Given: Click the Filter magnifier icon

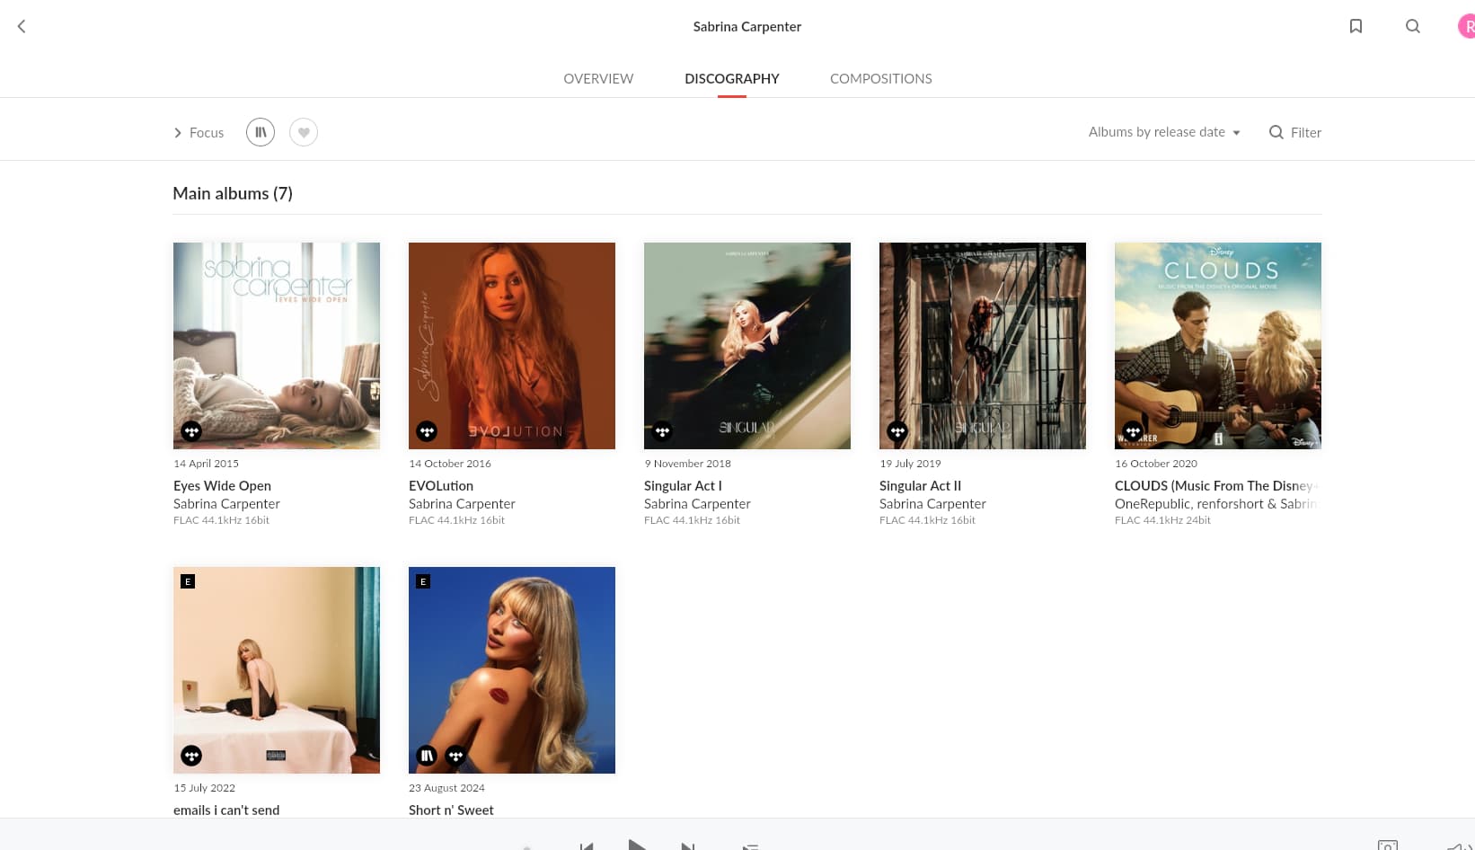Looking at the screenshot, I should [1276, 132].
